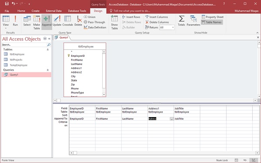
Task: Toggle the Totals sigma row
Action: 181,21
